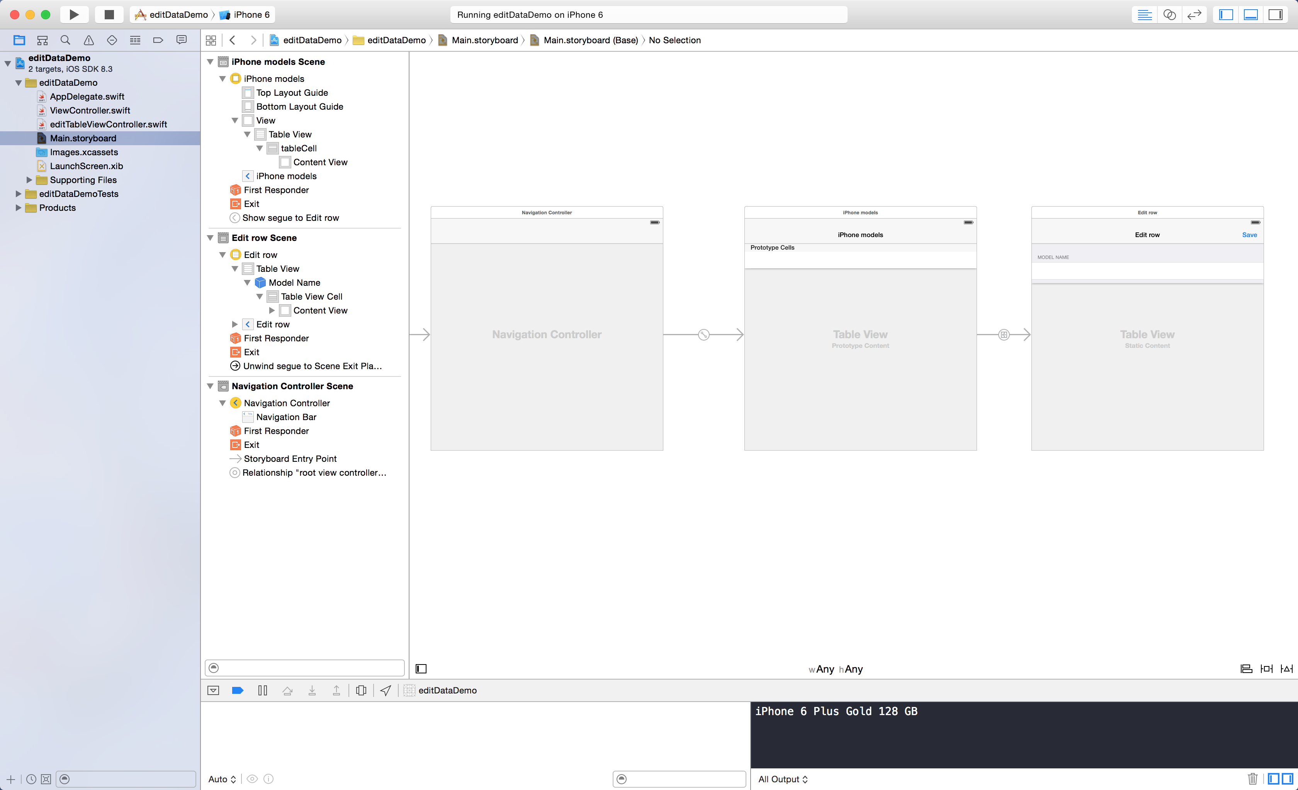Select Images.xcassets
The image size is (1298, 790).
coord(84,152)
